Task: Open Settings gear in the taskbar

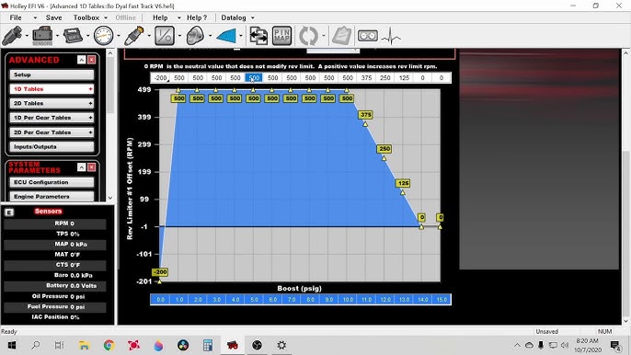Action: (x=281, y=345)
